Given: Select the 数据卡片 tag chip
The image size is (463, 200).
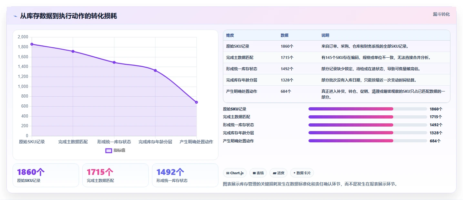Looking at the screenshot, I should (x=302, y=173).
